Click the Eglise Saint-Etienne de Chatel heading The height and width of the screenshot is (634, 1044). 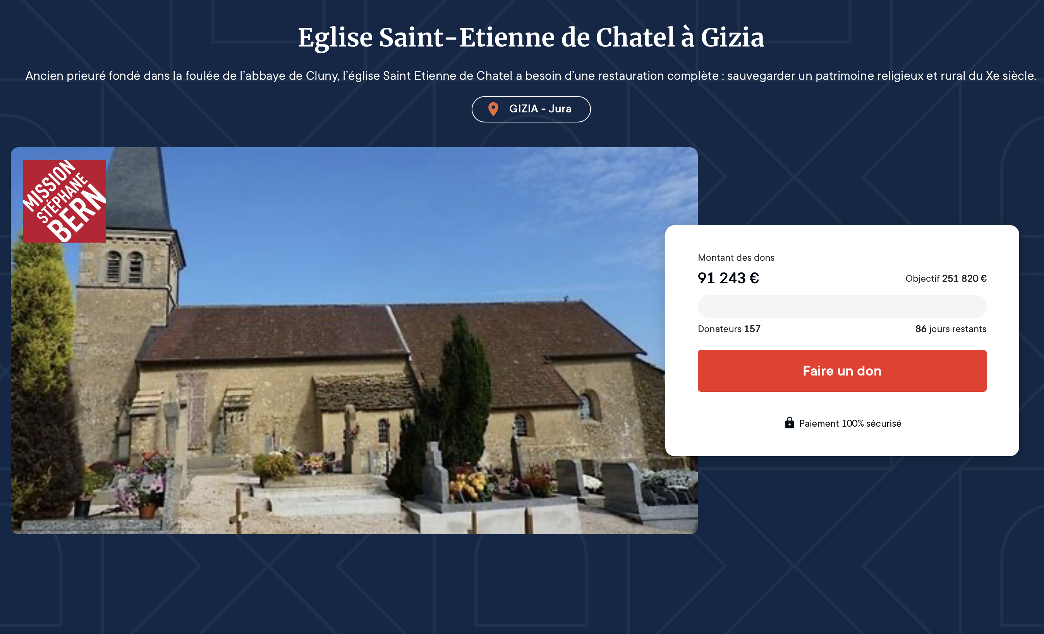pos(531,37)
